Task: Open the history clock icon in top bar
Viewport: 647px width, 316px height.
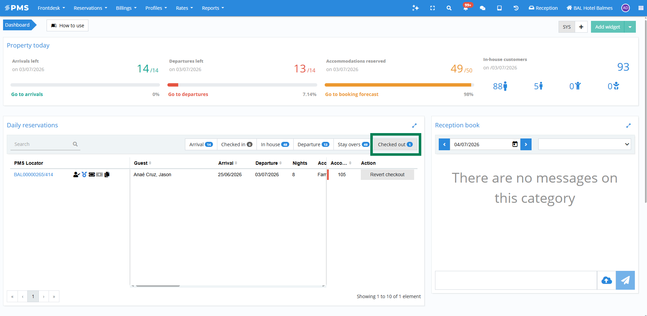Action: pos(516,8)
